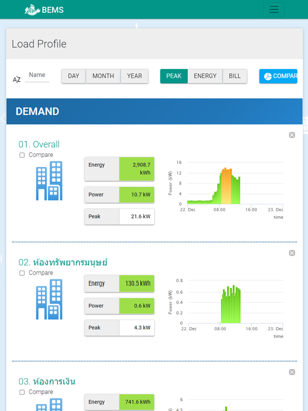This screenshot has width=308, height=411.
Task: Open the hamburger navigation menu
Action: [x=274, y=9]
